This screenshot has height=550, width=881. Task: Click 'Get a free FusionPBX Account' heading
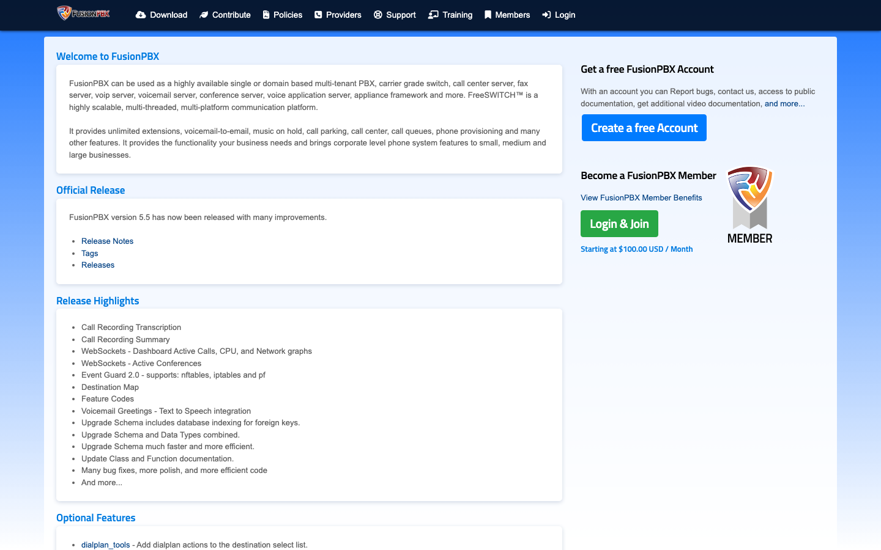[647, 69]
